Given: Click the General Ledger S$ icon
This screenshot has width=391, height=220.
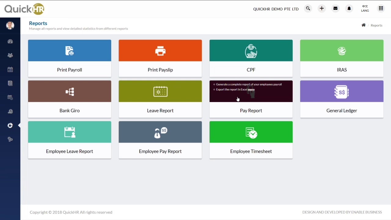Looking at the screenshot, I should pos(342,92).
